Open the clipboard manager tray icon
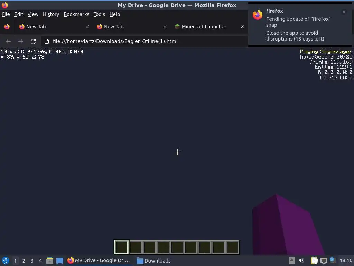This screenshot has width=354, height=266. pos(314,260)
